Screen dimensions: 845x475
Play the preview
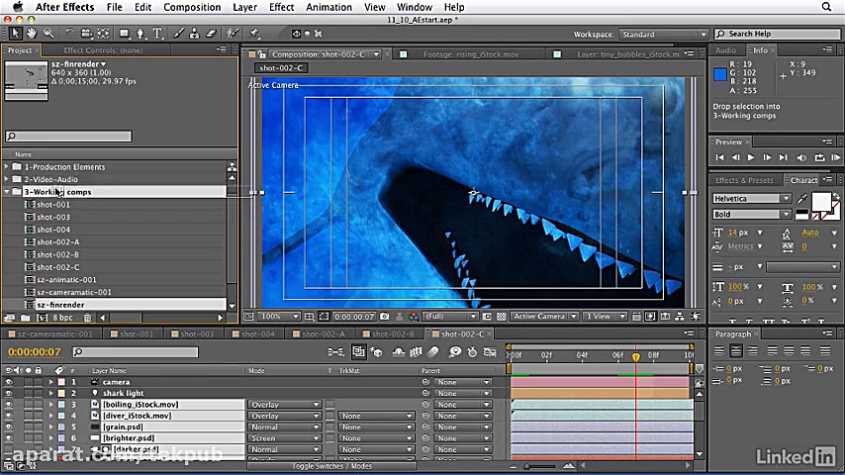click(x=751, y=157)
